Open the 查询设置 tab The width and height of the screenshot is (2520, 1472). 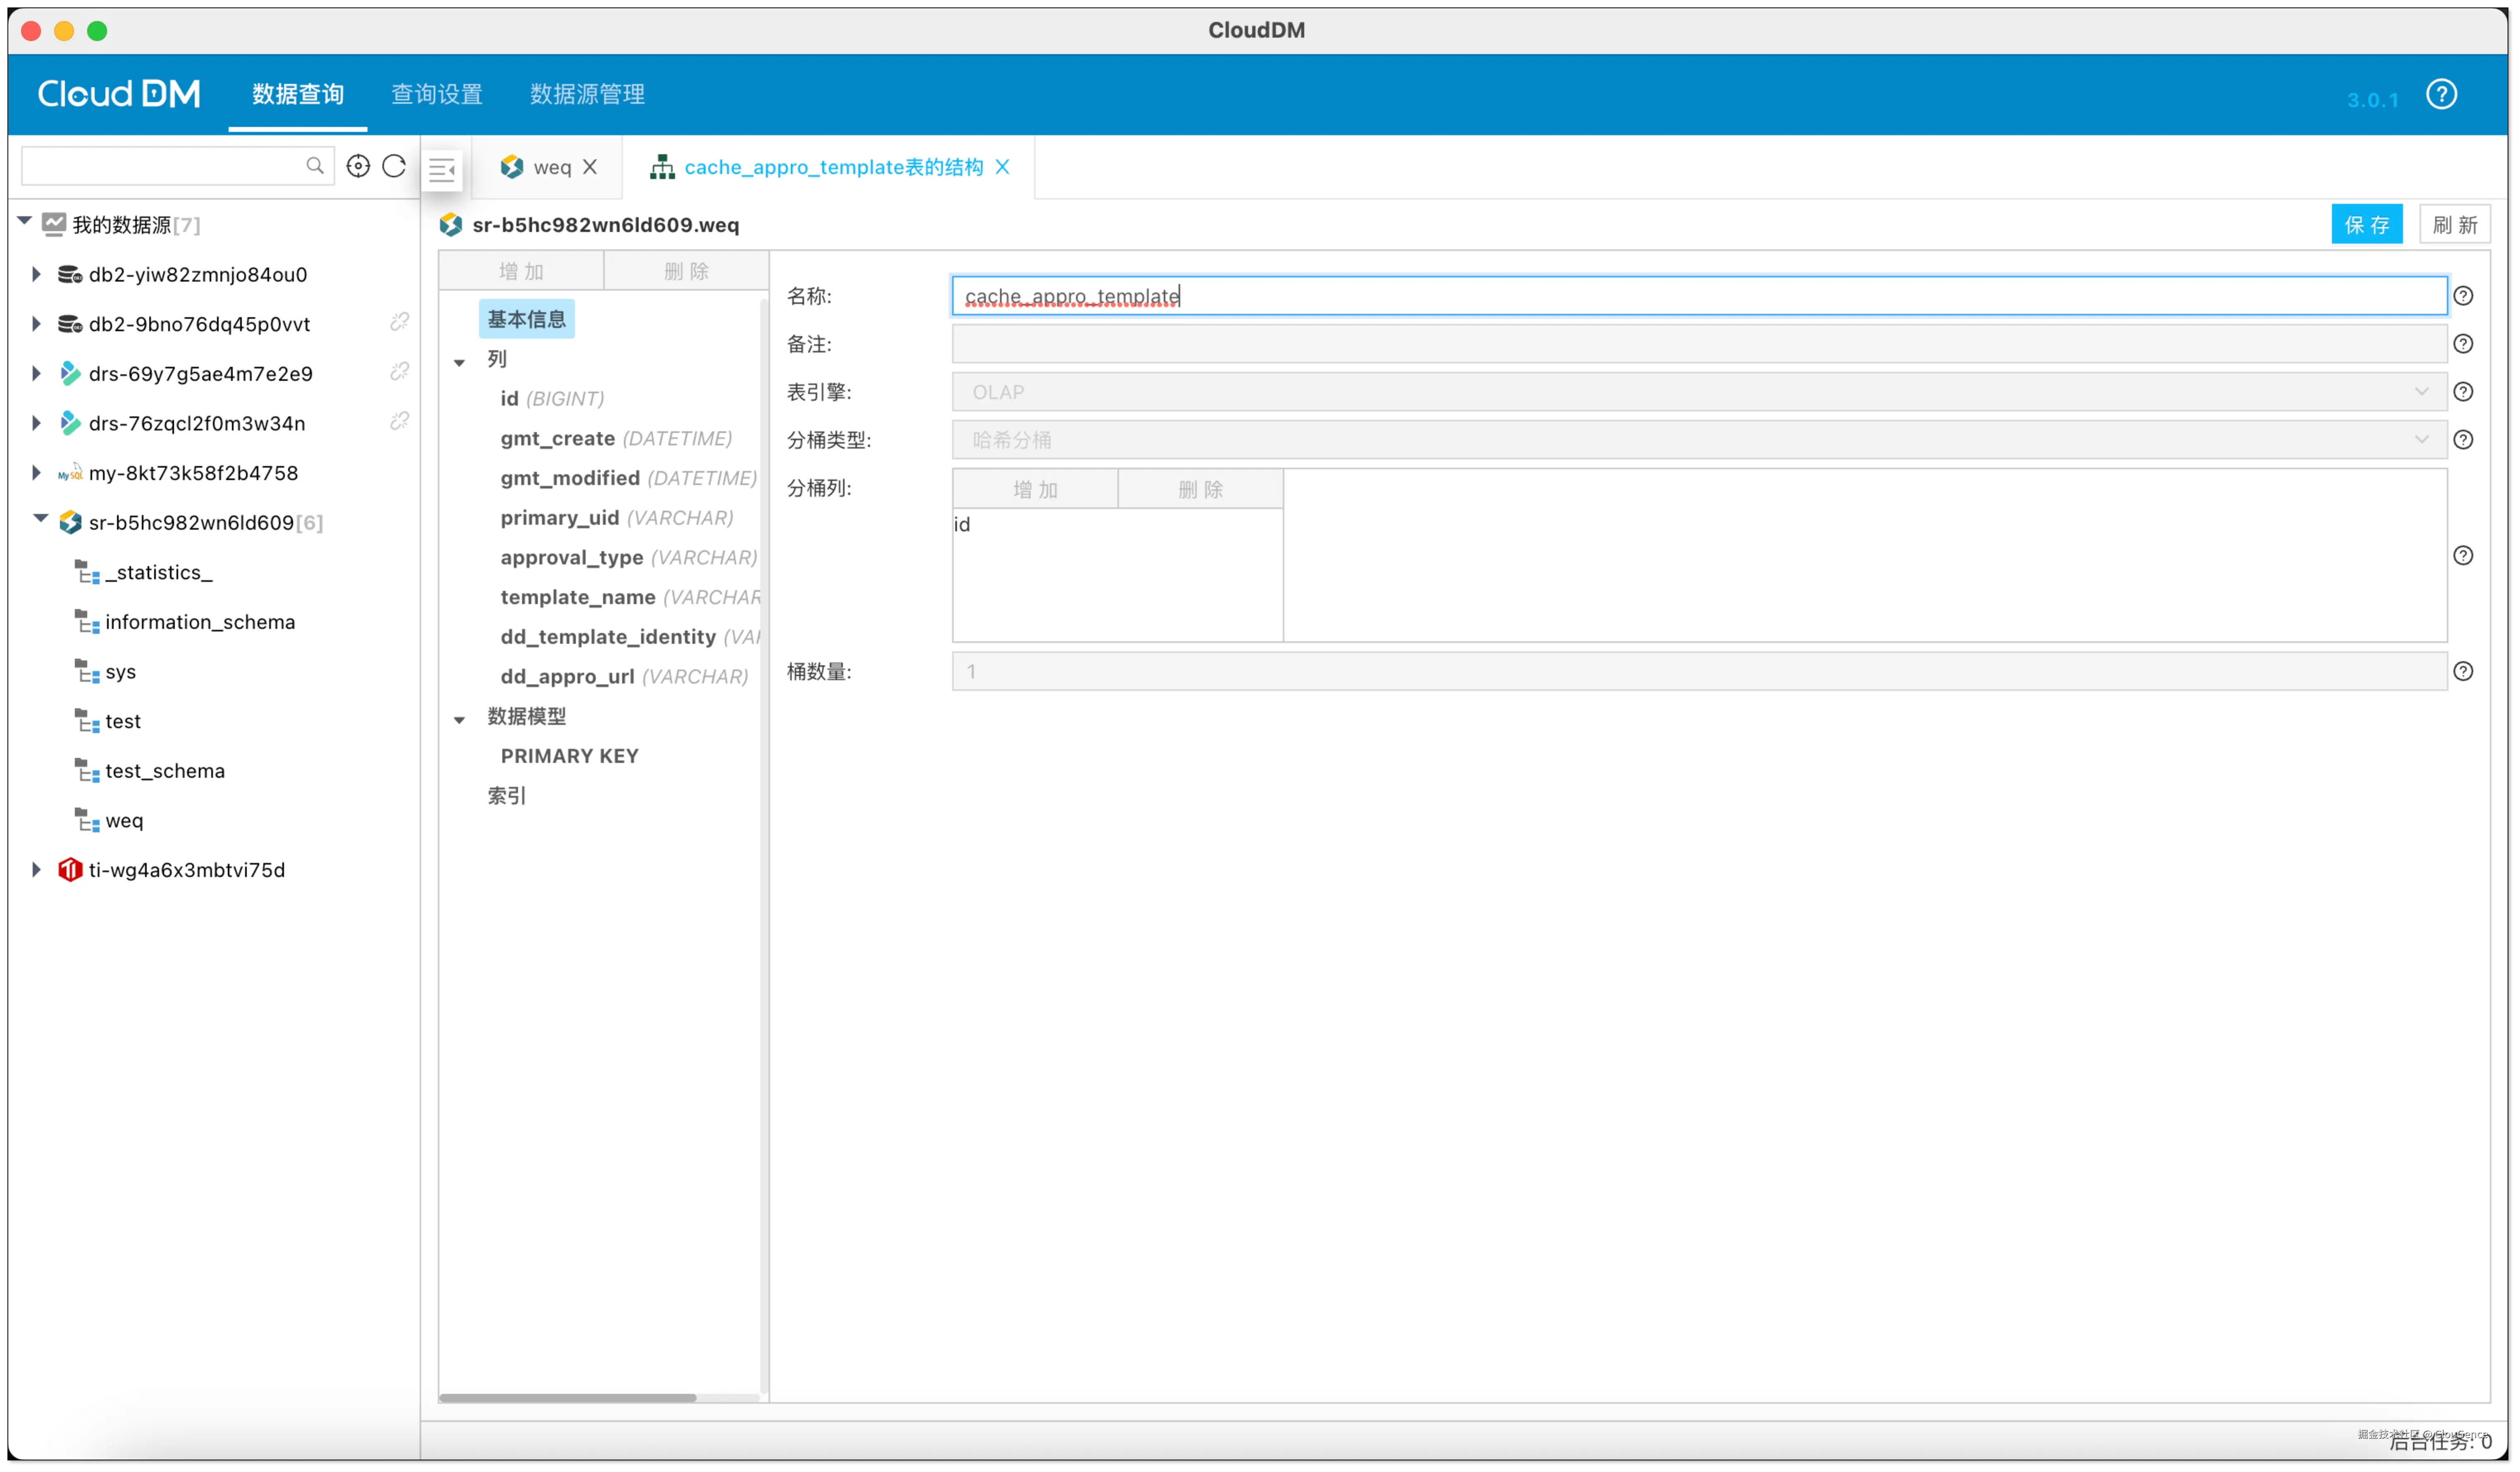coord(437,94)
